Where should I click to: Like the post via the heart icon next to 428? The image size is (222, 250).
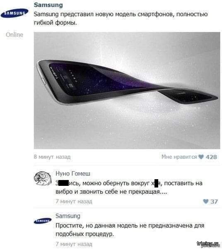click(201, 157)
